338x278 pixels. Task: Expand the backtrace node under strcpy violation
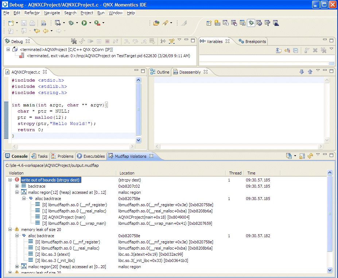(17, 186)
